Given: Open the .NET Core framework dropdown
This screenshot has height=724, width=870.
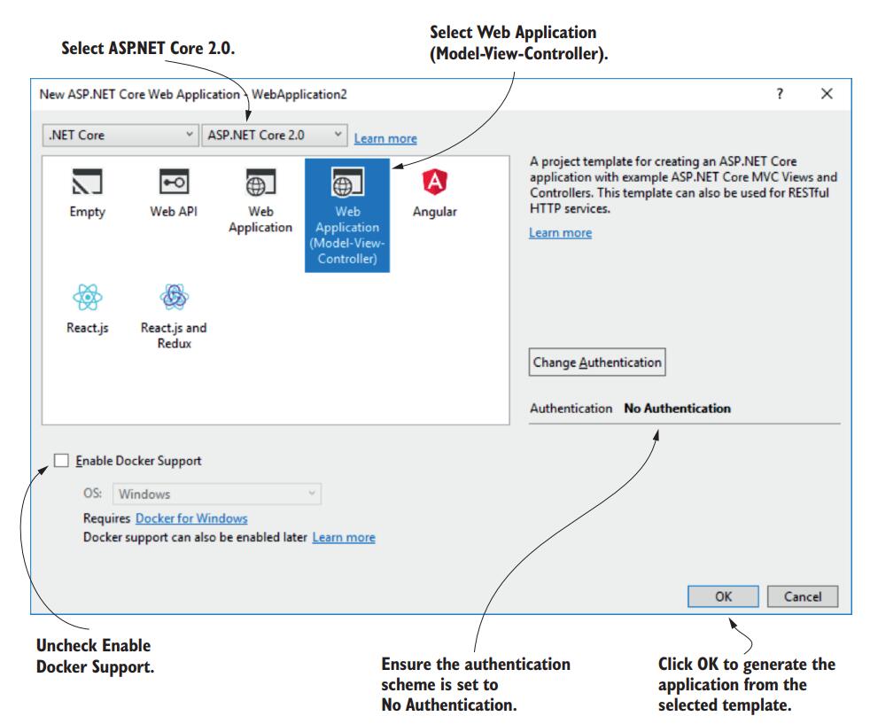Looking at the screenshot, I should click(120, 135).
